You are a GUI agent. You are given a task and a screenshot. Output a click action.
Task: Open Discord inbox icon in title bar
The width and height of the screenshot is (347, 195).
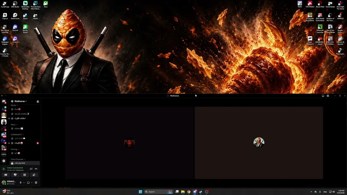323,96
